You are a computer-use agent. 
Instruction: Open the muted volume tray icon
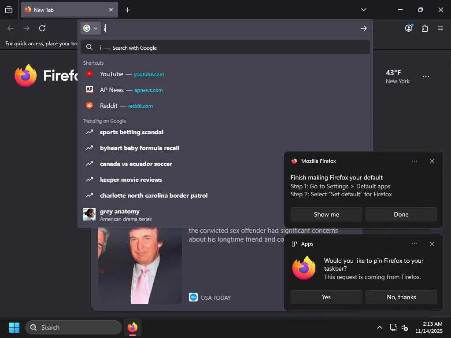click(405, 327)
